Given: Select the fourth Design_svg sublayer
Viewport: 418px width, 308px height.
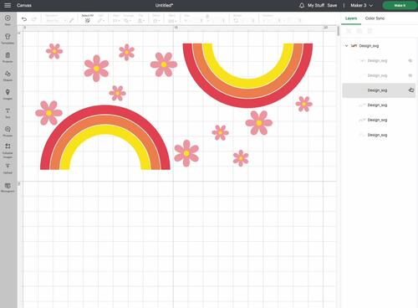Looking at the screenshot, I should pos(379,105).
